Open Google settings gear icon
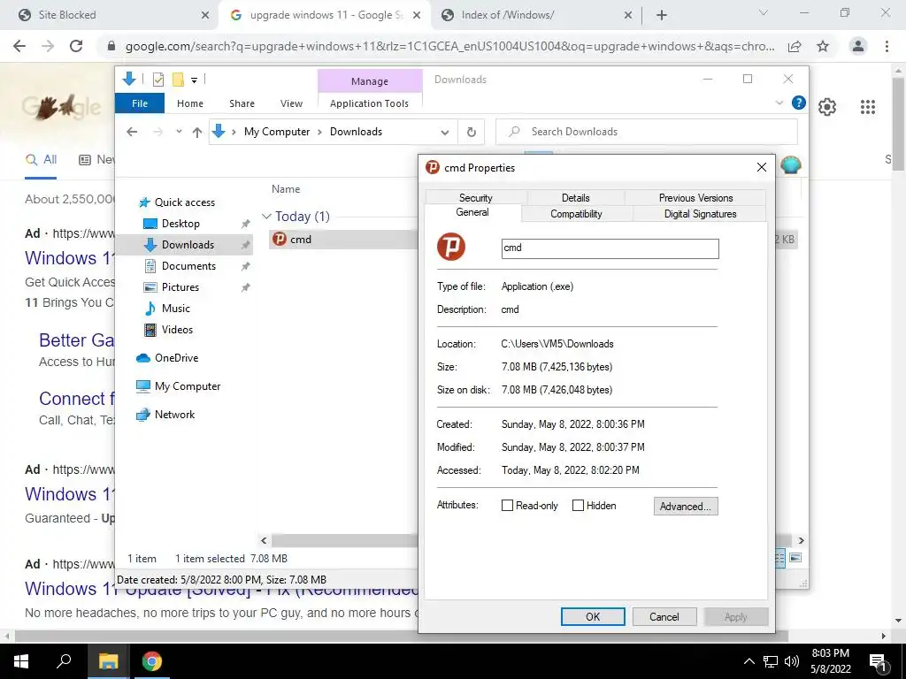906x679 pixels. [827, 107]
